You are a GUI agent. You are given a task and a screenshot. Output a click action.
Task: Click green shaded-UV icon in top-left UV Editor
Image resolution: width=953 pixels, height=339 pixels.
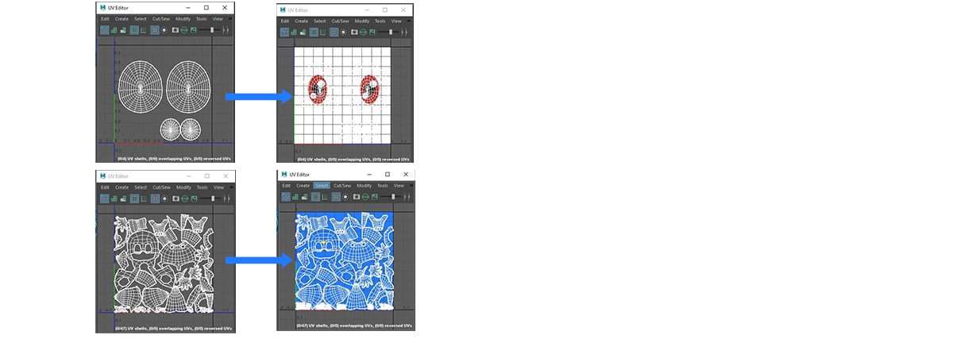tap(114, 30)
